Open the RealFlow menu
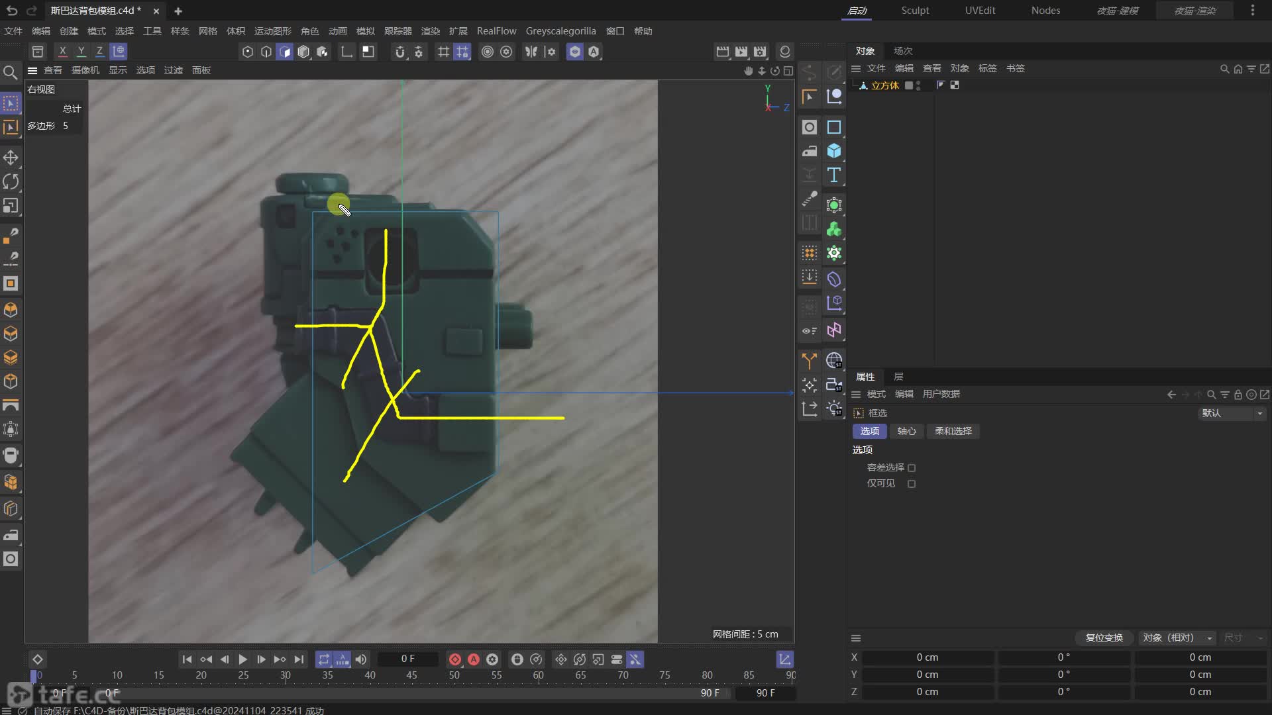Viewport: 1272px width, 715px height. tap(496, 31)
